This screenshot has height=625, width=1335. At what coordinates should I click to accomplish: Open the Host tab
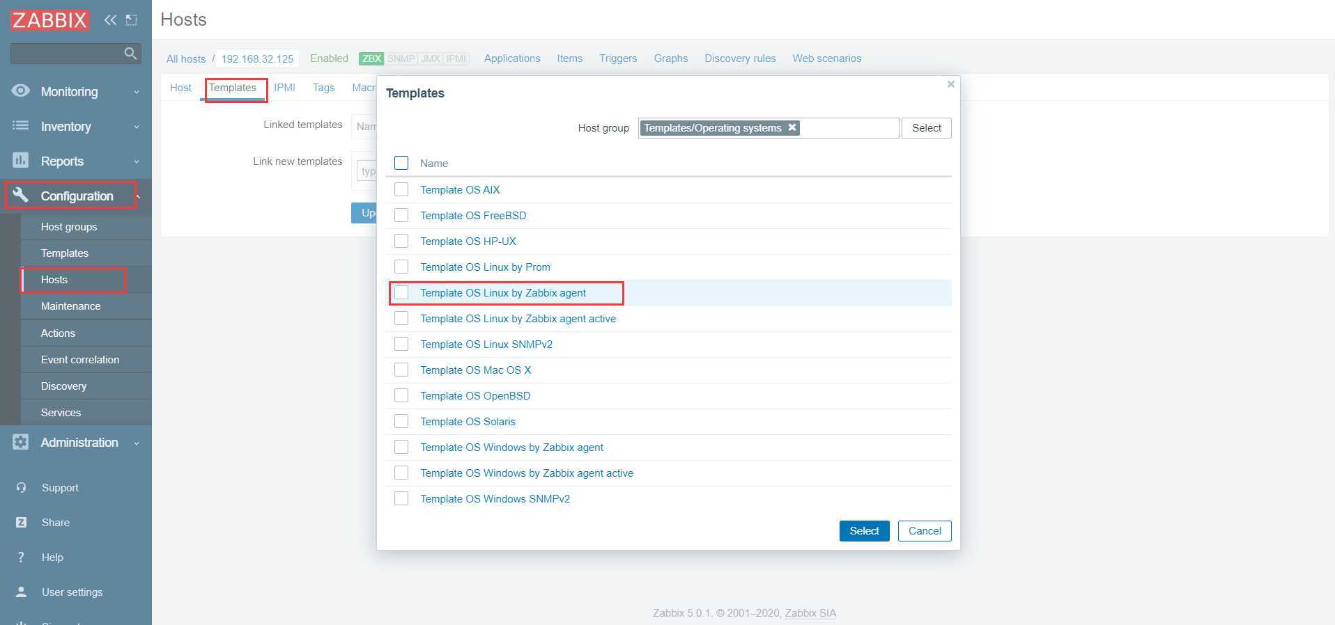click(180, 87)
